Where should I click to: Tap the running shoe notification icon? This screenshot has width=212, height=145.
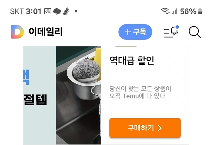pos(66,11)
